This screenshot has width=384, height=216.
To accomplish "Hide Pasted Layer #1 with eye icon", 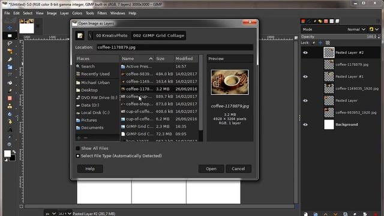I will click(x=305, y=77).
